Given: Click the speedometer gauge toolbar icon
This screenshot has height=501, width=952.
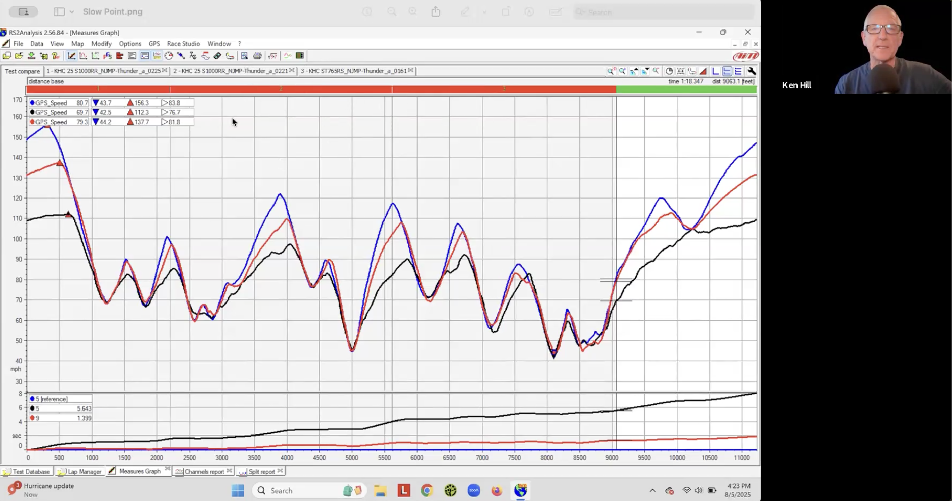Looking at the screenshot, I should pos(169,56).
